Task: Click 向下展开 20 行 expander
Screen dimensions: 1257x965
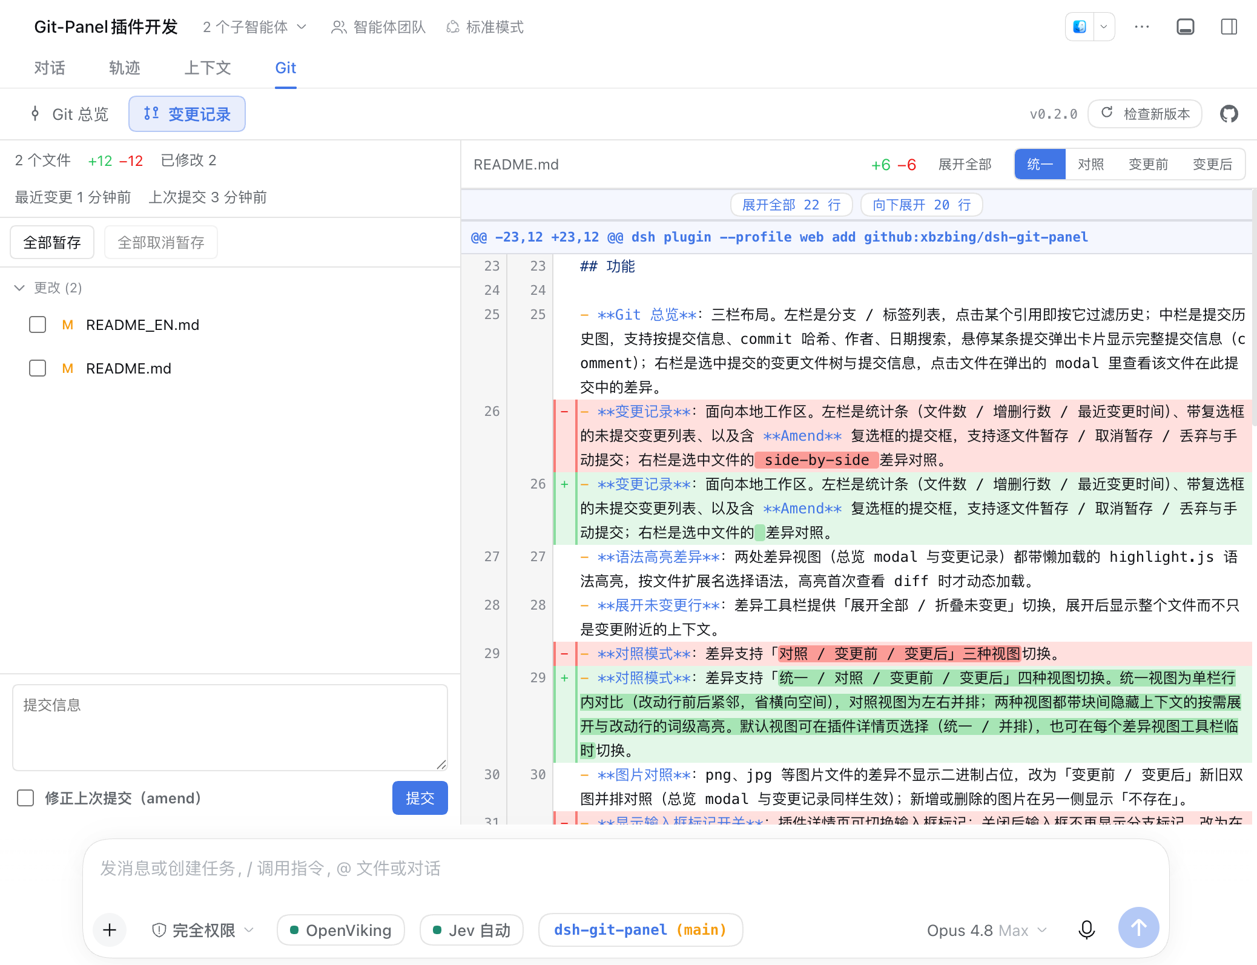Action: coord(921,205)
